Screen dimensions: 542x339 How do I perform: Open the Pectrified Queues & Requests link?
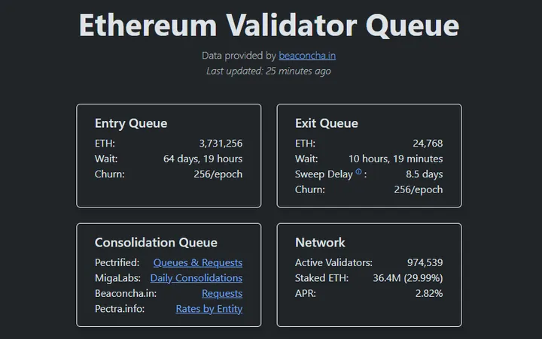198,263
